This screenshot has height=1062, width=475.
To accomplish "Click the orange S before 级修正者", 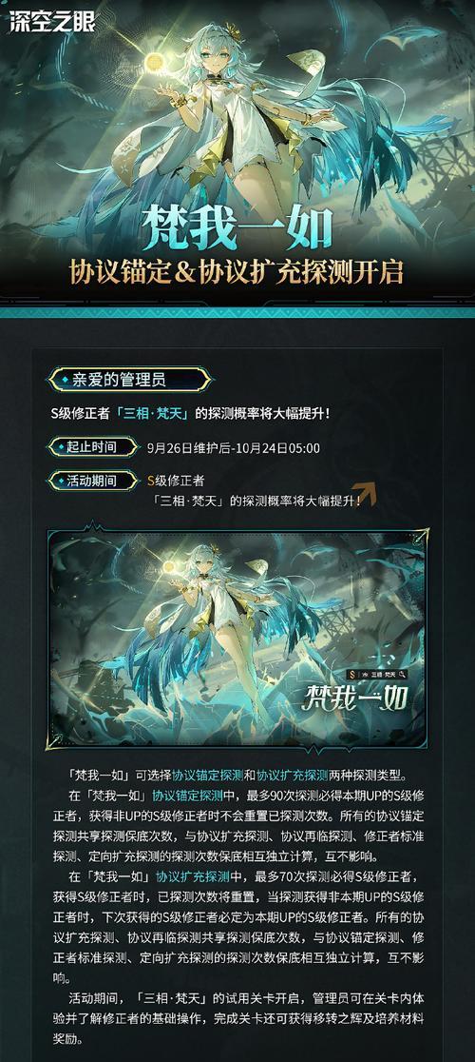I will [151, 481].
